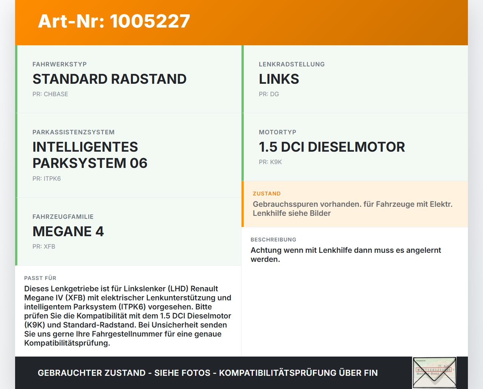This screenshot has width=483, height=389.
Task: Click the label 'MOTORTYP'
Action: pyautogui.click(x=277, y=132)
